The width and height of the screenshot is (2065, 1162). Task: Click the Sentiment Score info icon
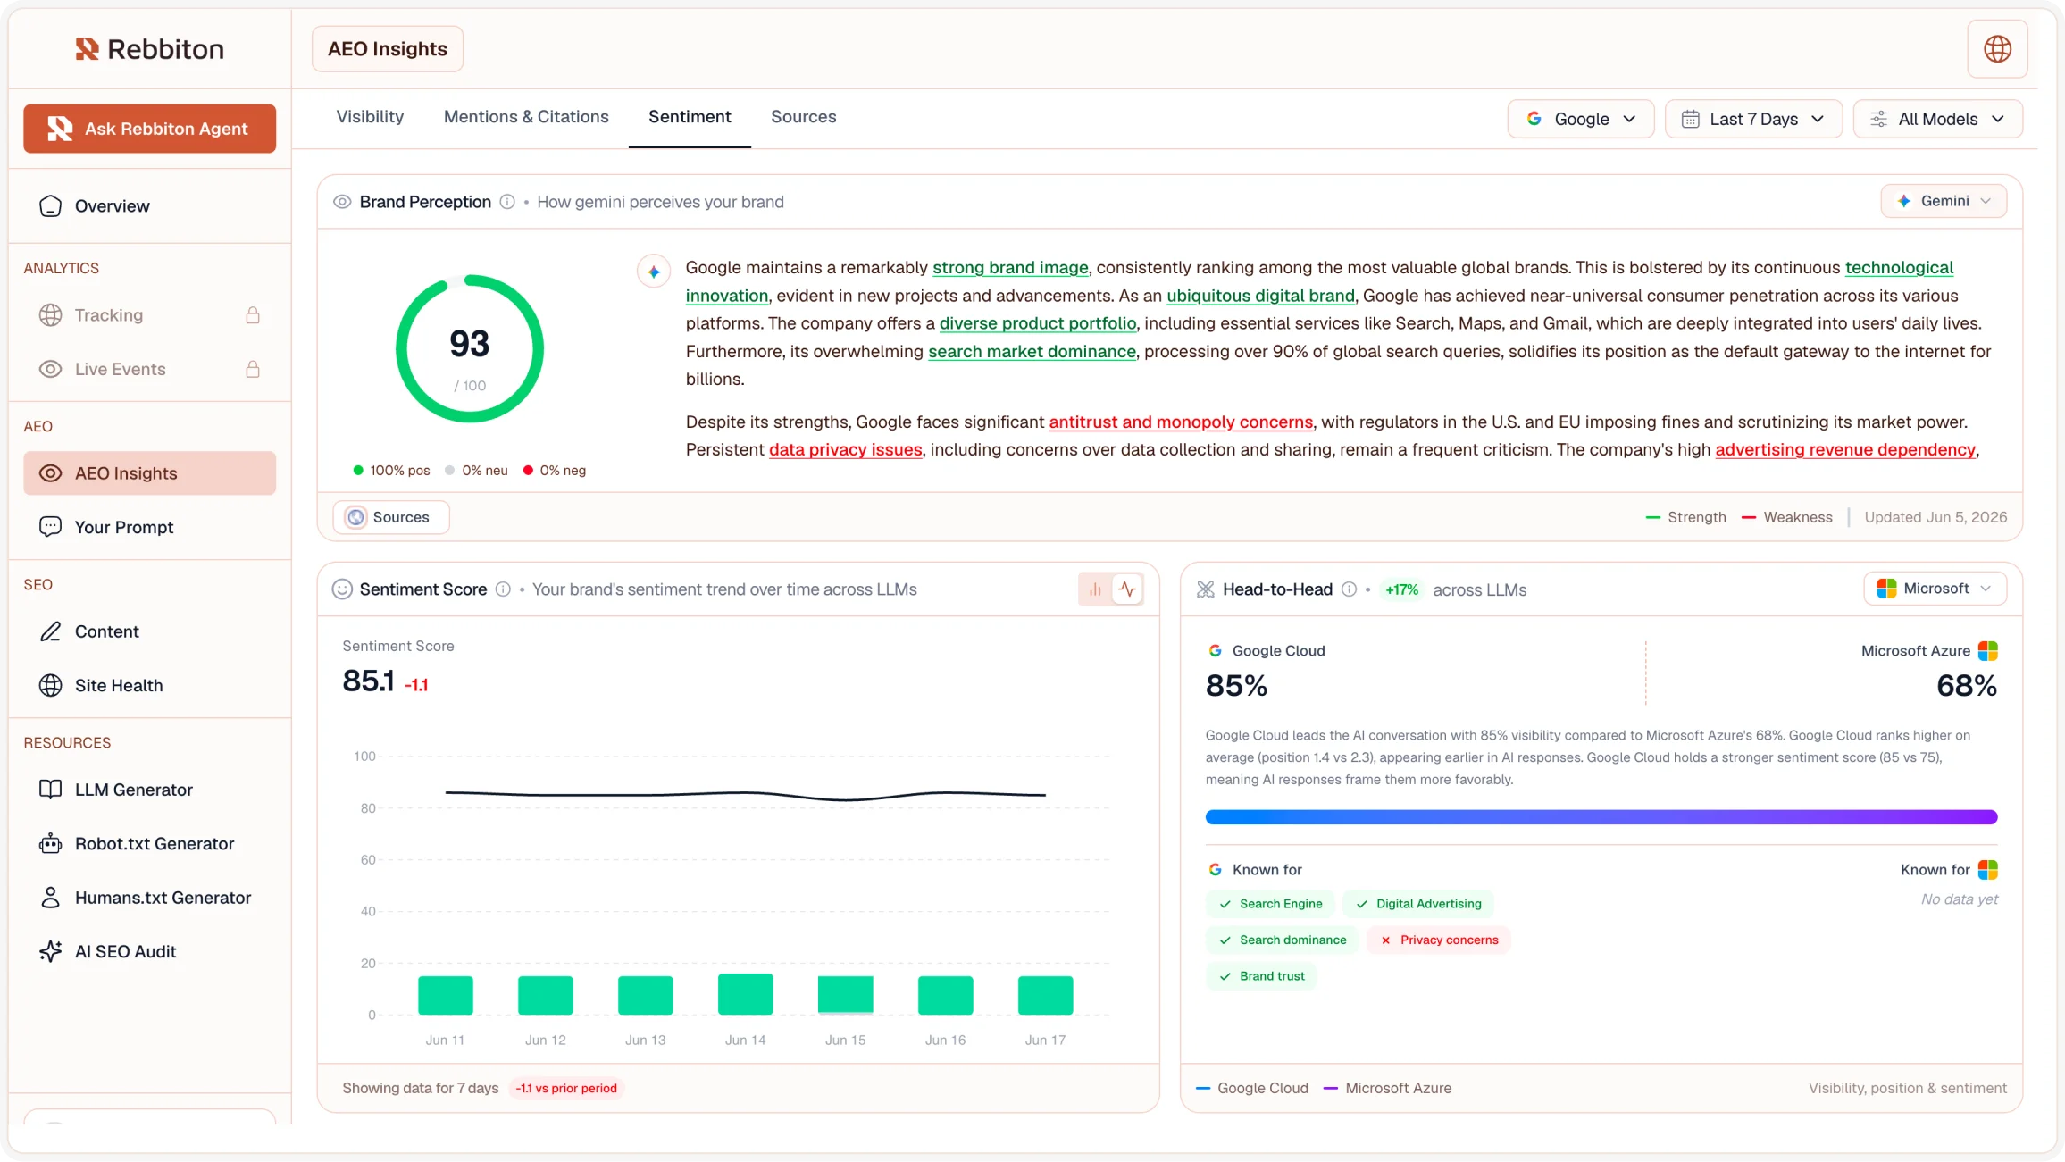tap(503, 589)
